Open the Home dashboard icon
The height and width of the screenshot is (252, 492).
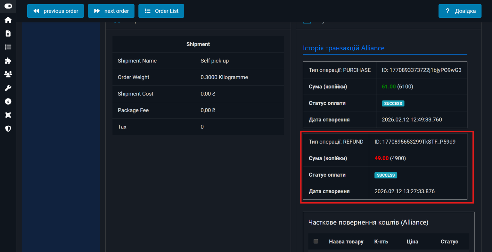(x=8, y=20)
